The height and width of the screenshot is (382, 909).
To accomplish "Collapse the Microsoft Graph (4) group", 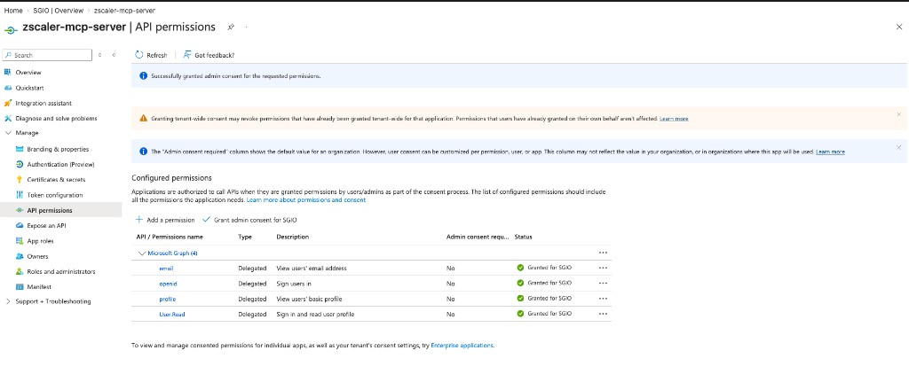I will tap(141, 253).
